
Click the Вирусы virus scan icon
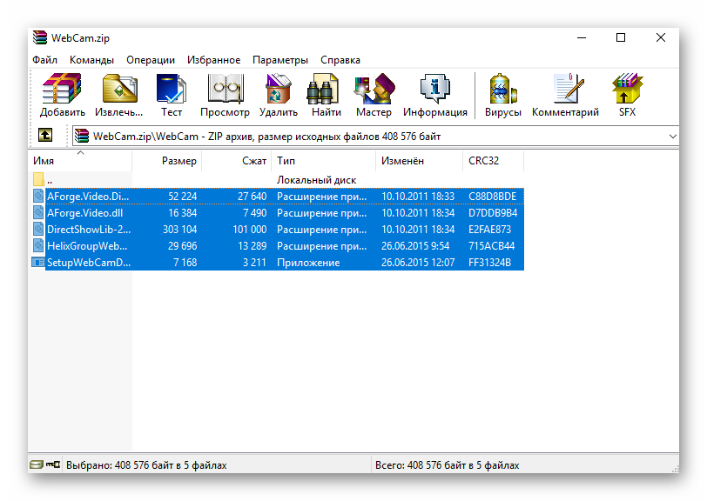pyautogui.click(x=503, y=94)
